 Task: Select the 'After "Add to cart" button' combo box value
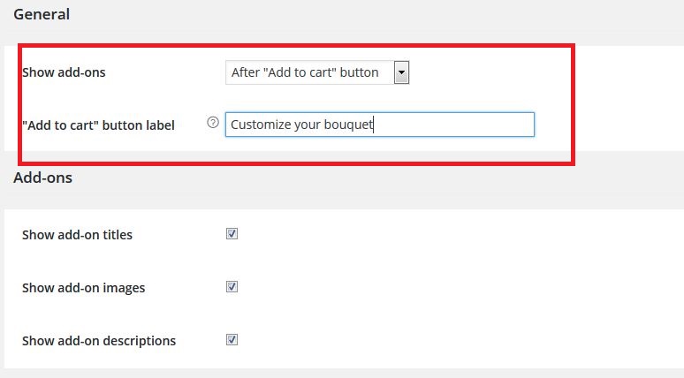[317, 72]
